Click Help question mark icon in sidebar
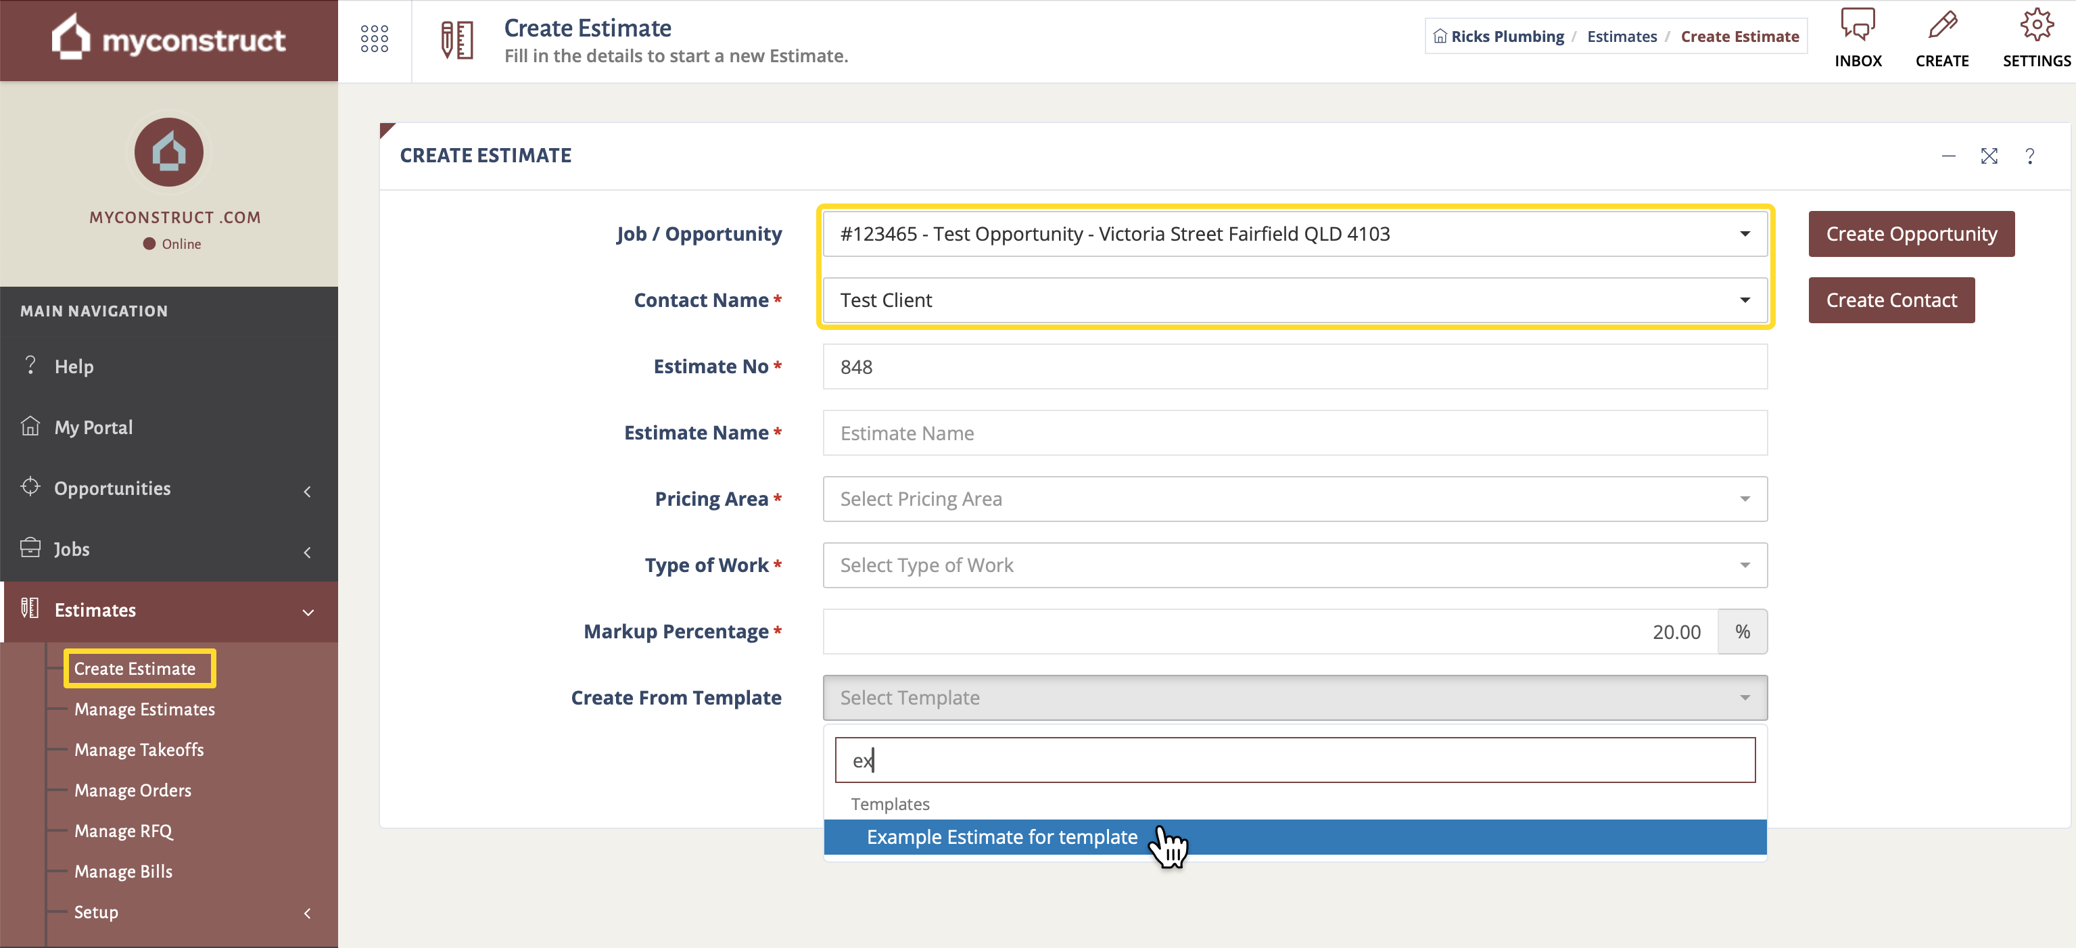The width and height of the screenshot is (2076, 948). pyautogui.click(x=30, y=365)
